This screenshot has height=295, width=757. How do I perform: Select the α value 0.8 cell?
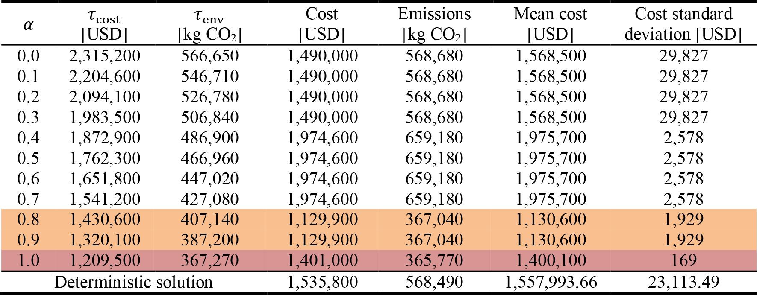(28, 219)
